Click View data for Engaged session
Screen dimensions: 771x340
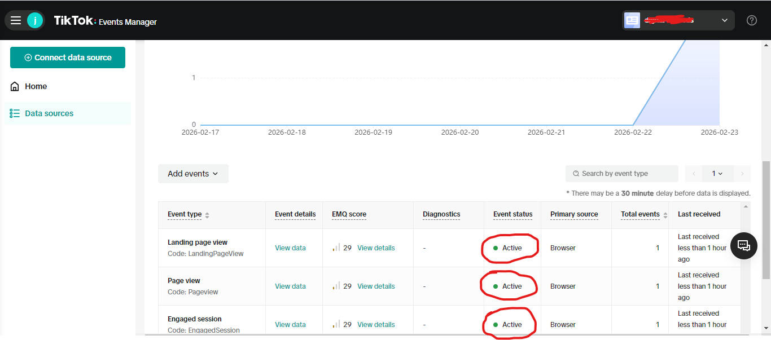point(290,325)
